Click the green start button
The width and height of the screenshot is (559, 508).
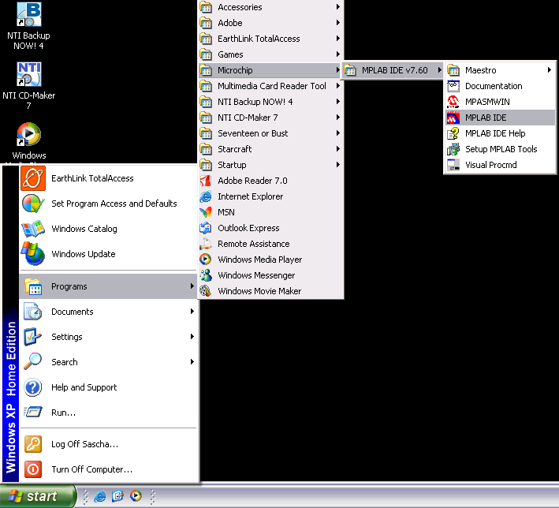[x=38, y=496]
